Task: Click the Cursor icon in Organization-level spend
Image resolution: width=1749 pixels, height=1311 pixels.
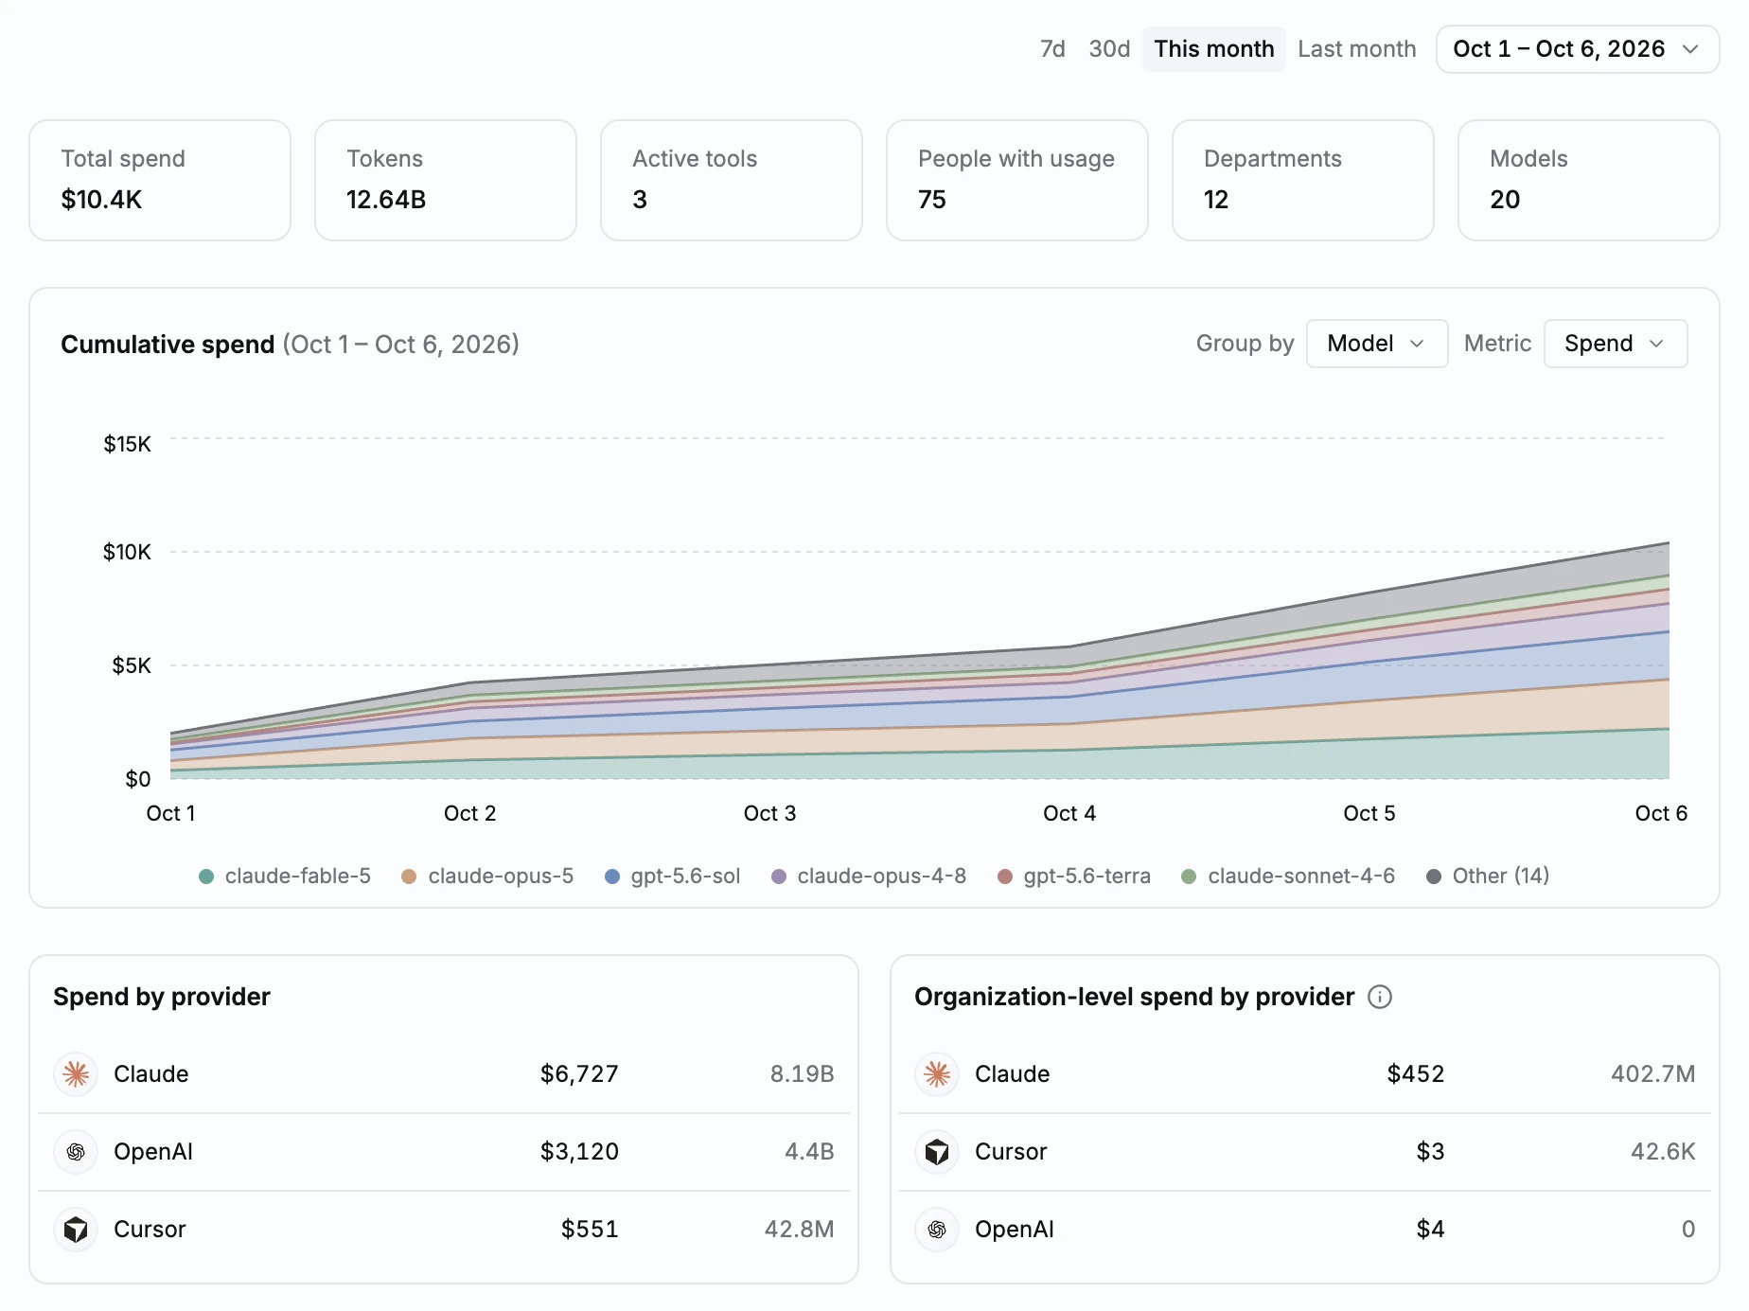Action: pos(937,1152)
